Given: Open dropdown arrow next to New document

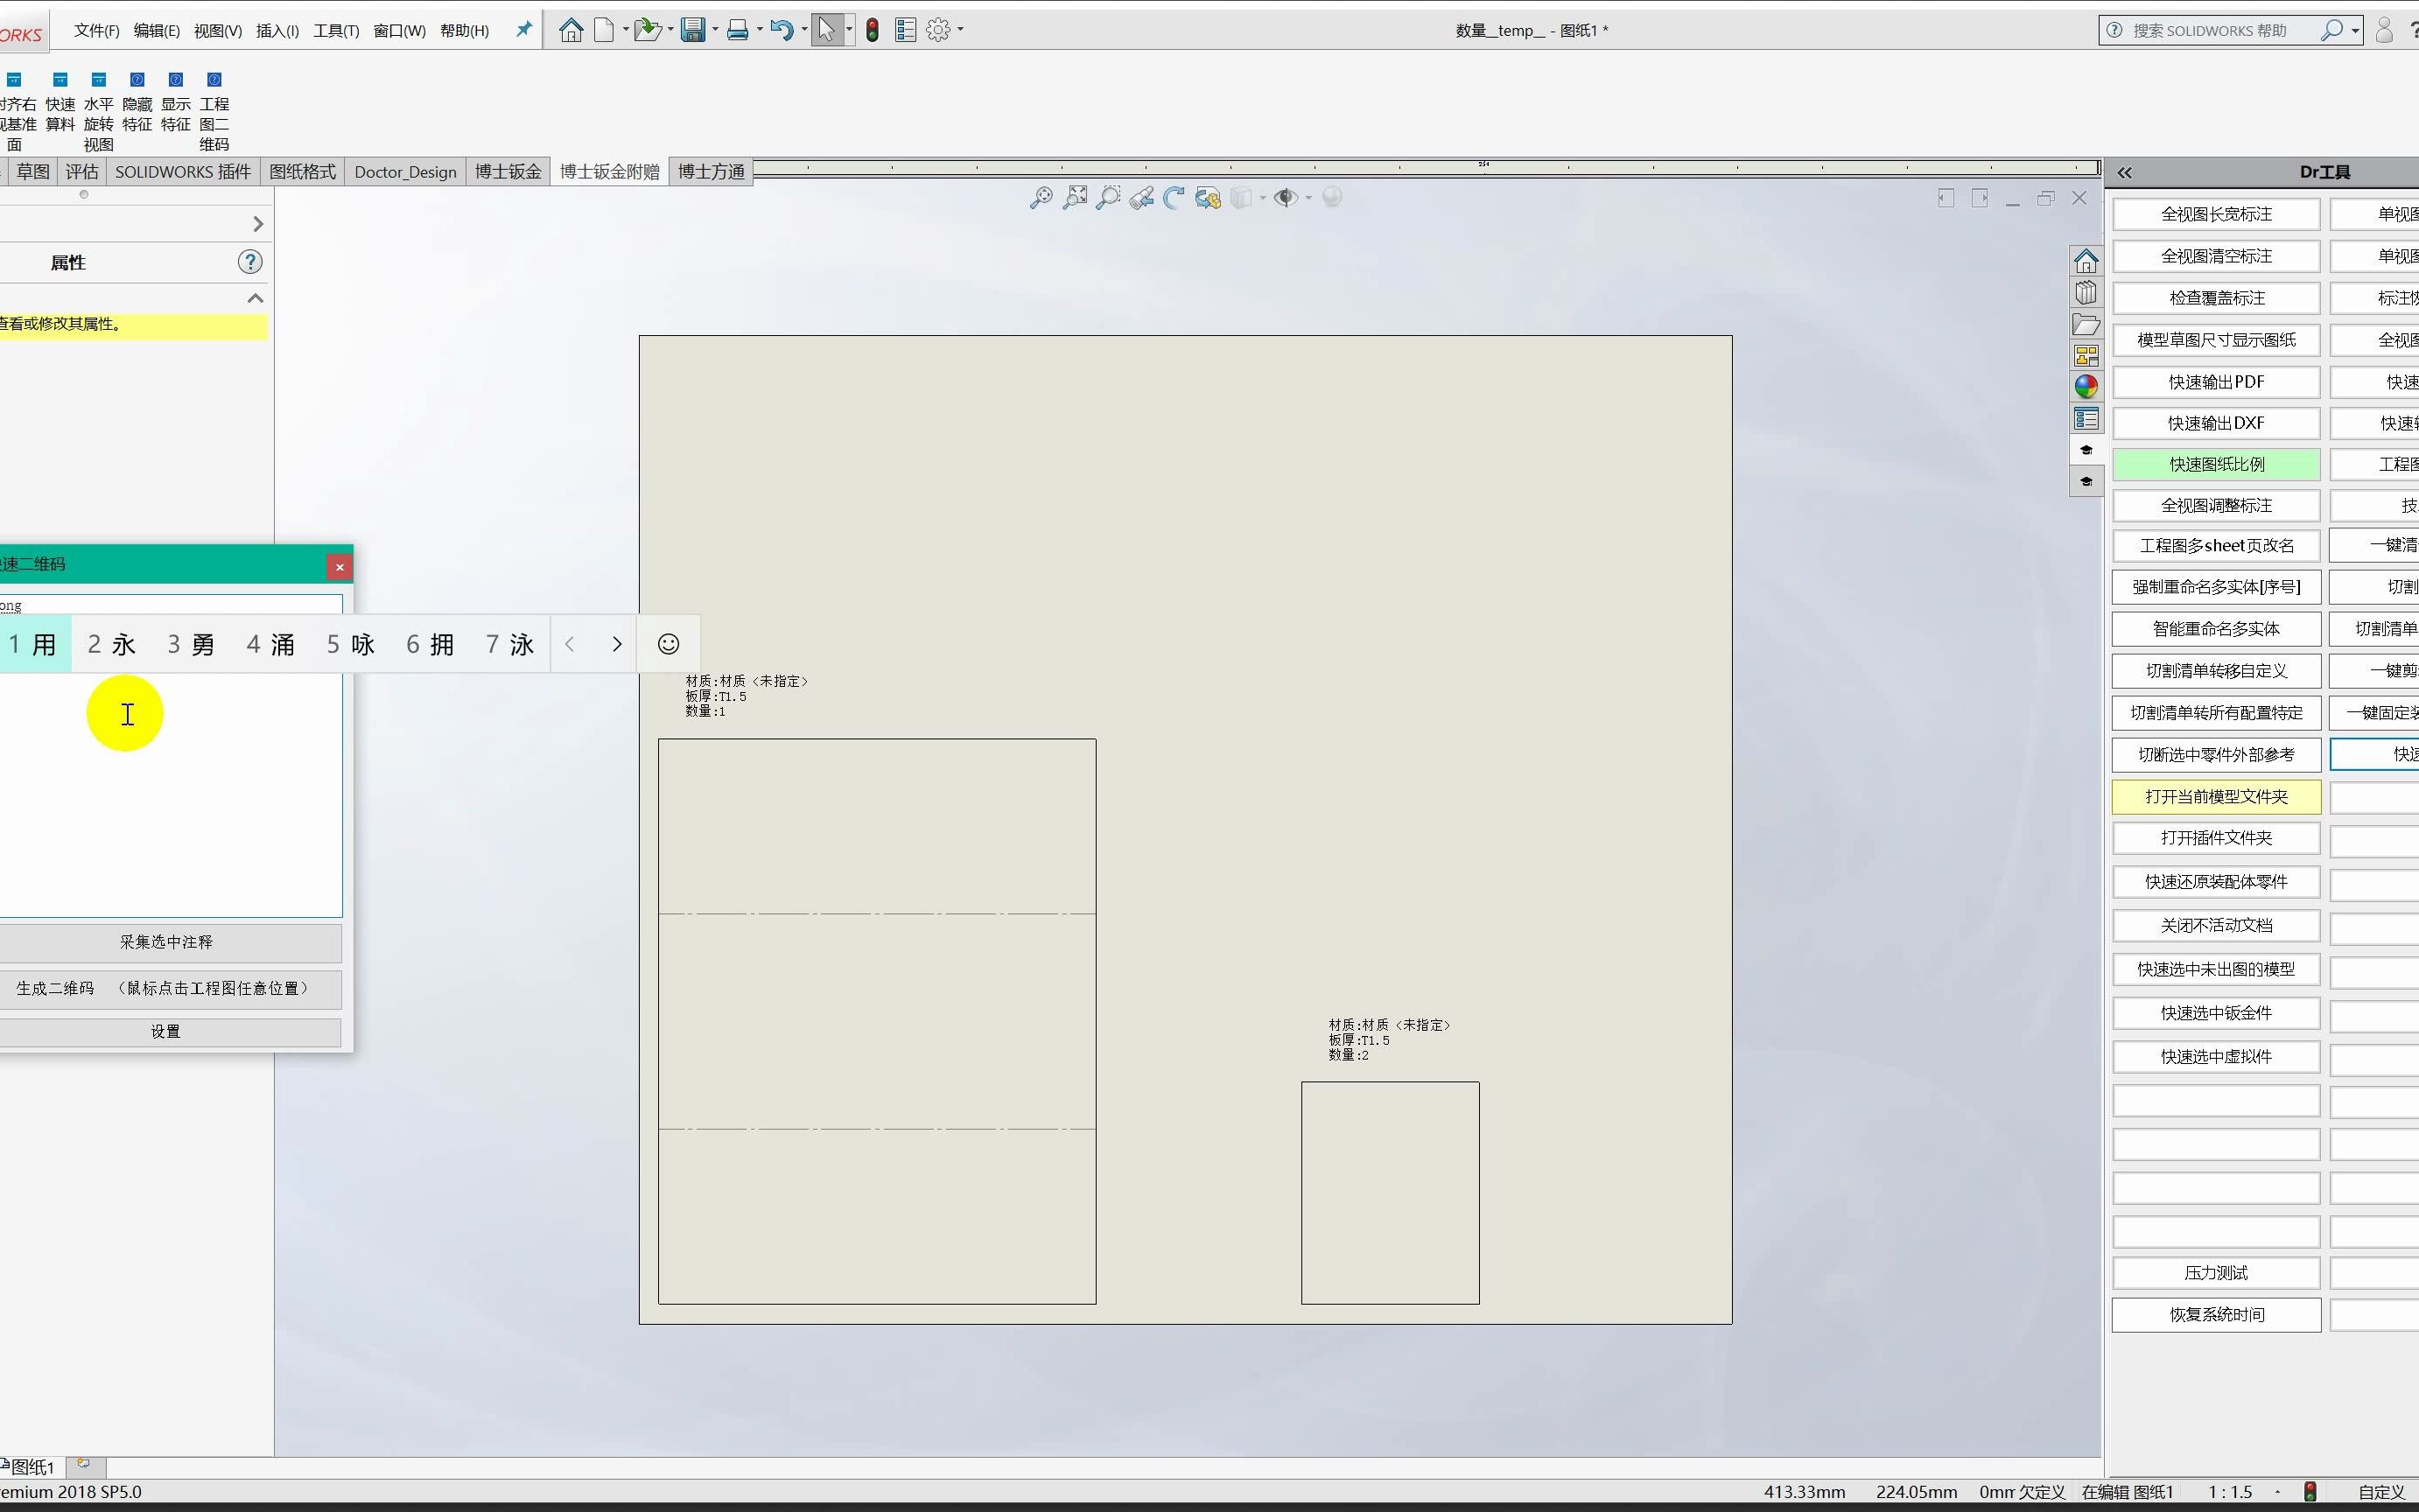Looking at the screenshot, I should [x=626, y=30].
